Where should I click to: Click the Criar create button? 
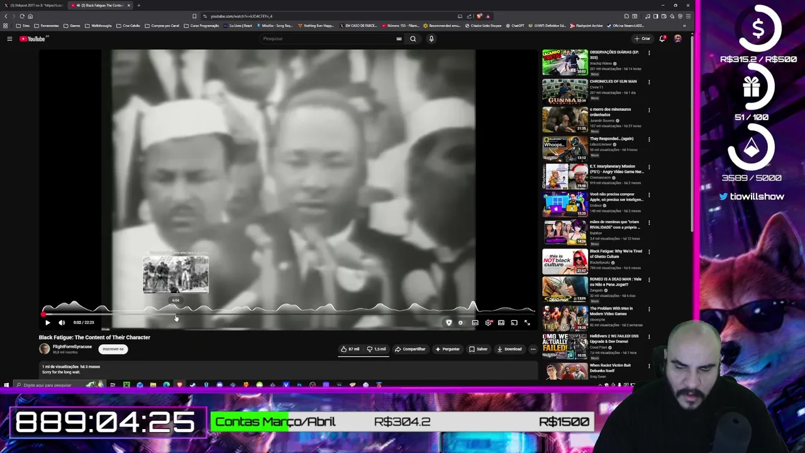pos(643,39)
